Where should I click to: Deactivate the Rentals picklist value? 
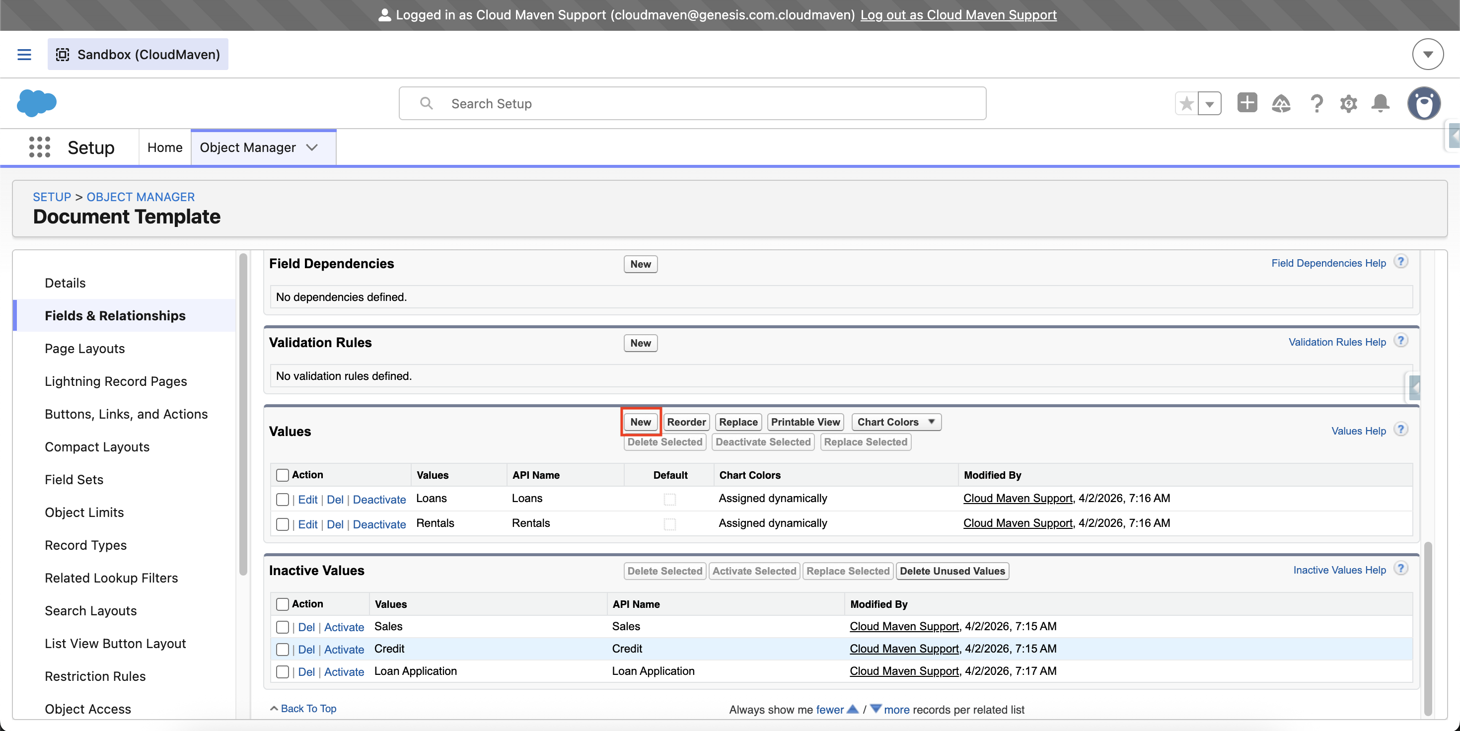379,524
